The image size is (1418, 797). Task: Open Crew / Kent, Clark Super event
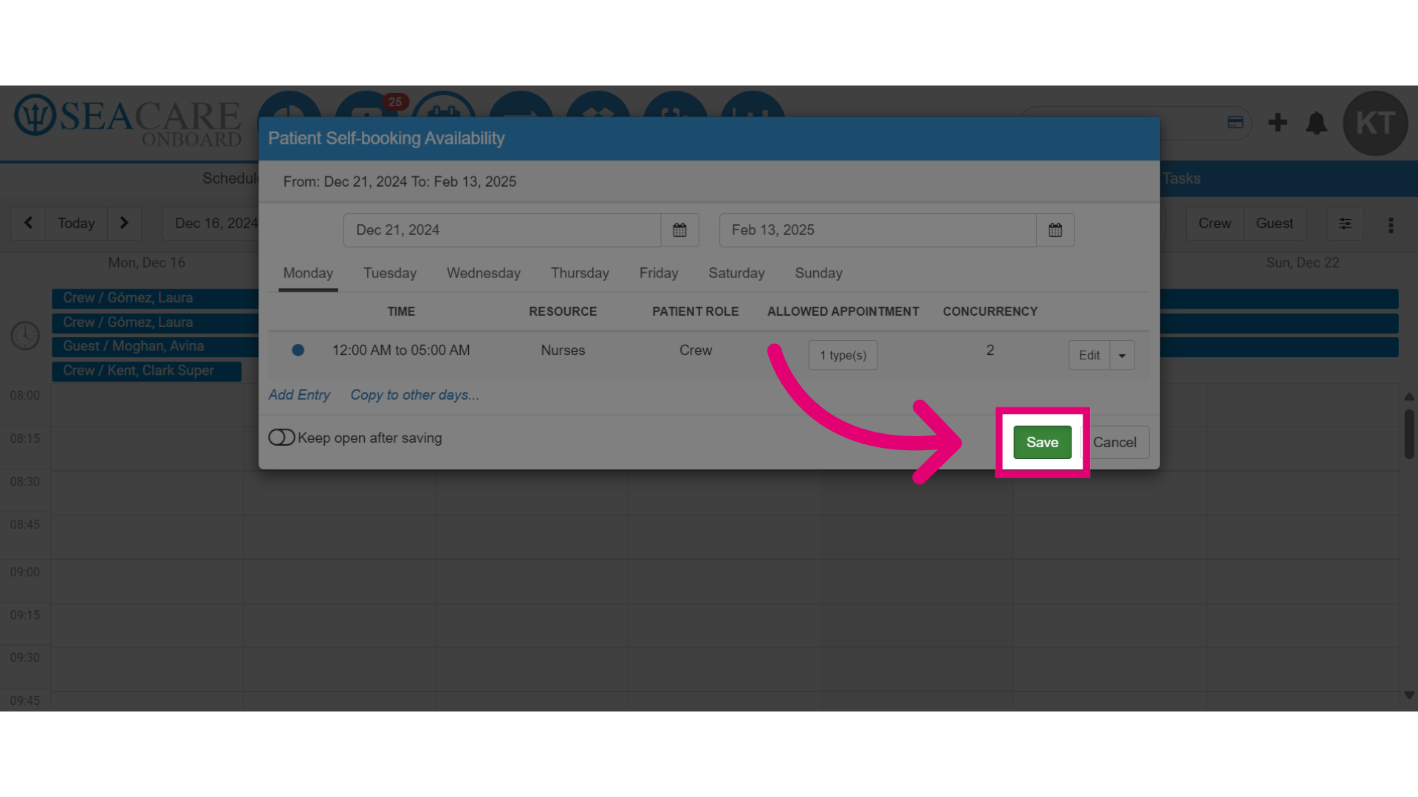pos(146,370)
